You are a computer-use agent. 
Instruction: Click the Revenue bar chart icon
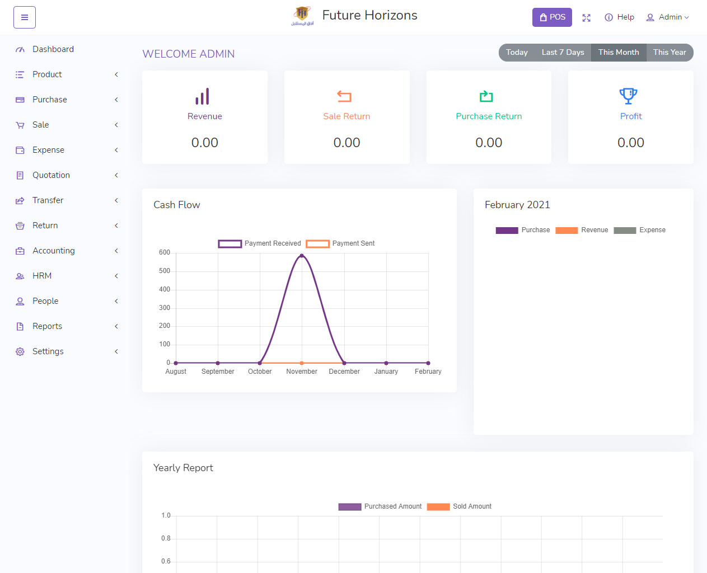tap(203, 96)
